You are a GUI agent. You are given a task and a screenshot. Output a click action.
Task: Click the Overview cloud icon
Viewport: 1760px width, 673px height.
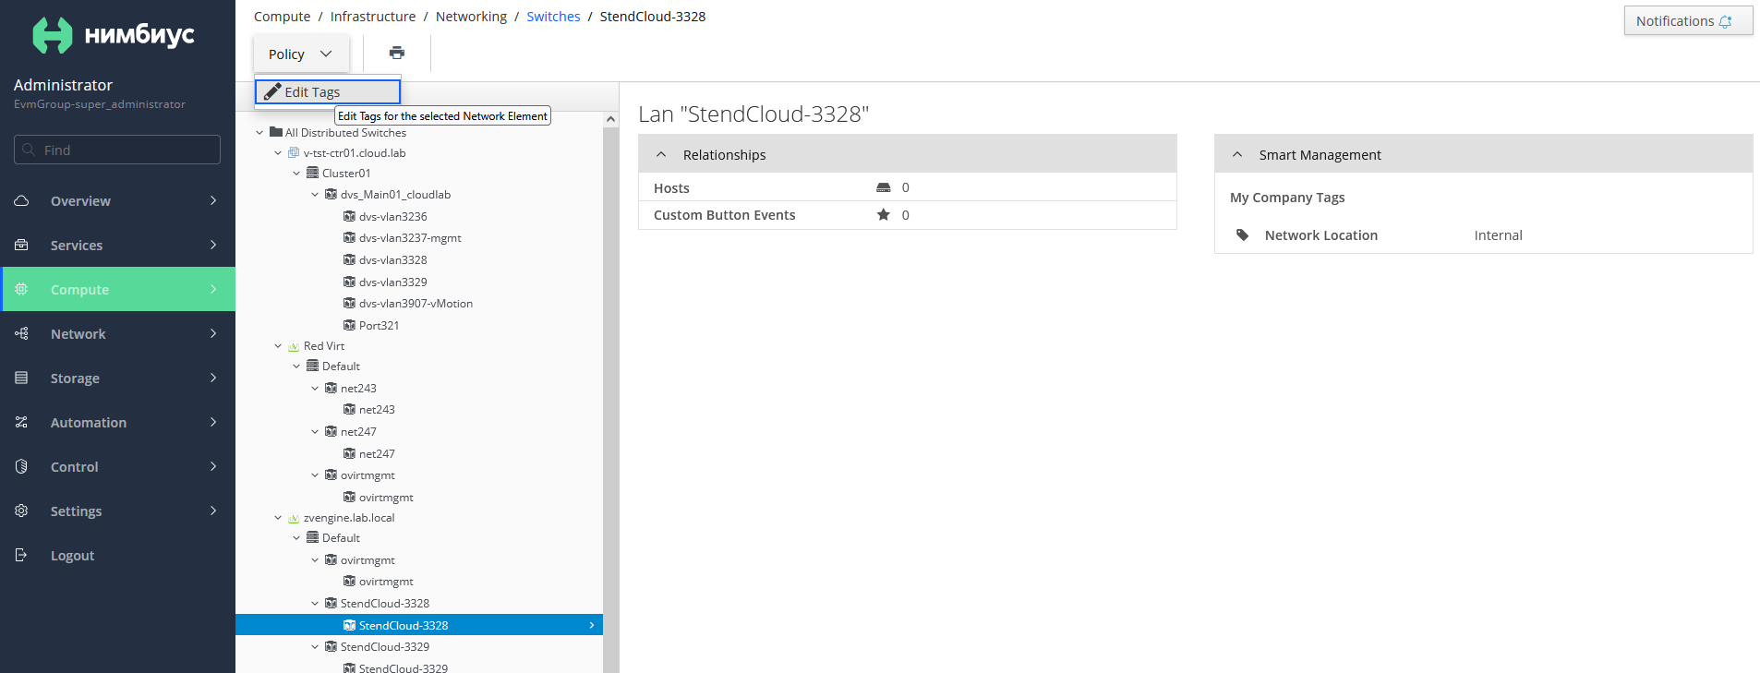[x=21, y=200]
